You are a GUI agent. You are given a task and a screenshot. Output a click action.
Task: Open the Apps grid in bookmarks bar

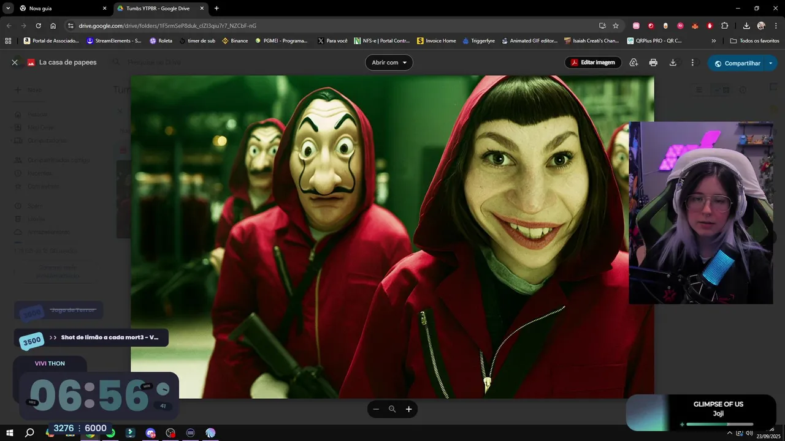[8, 40]
